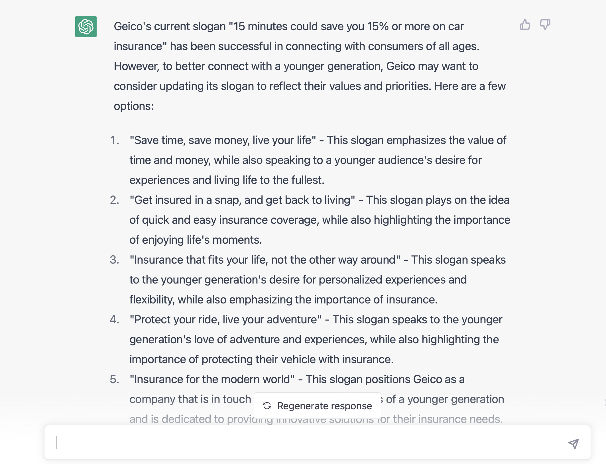Focus the message input text box

[305, 443]
